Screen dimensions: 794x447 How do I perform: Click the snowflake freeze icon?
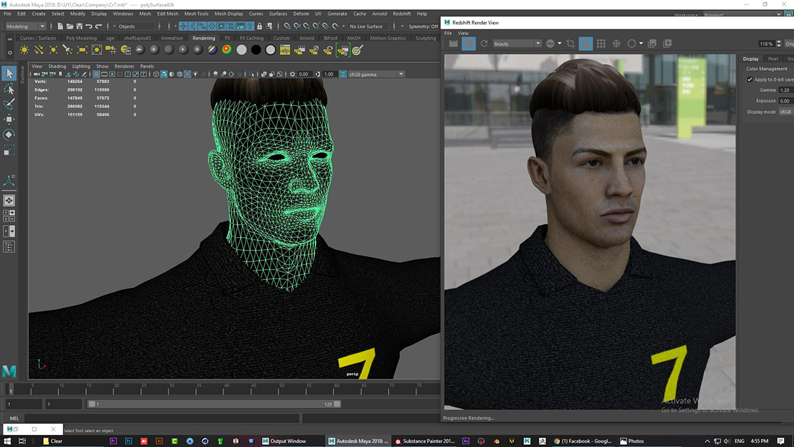616,44
